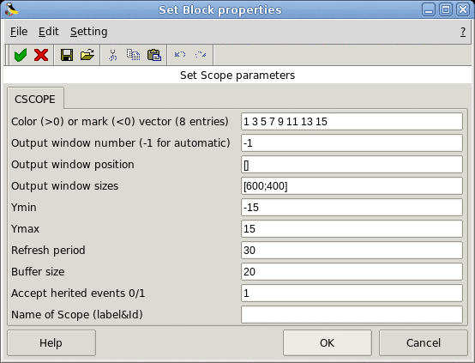Select the CSCOPE tab
Image resolution: width=475 pixels, height=363 pixels.
(35, 100)
